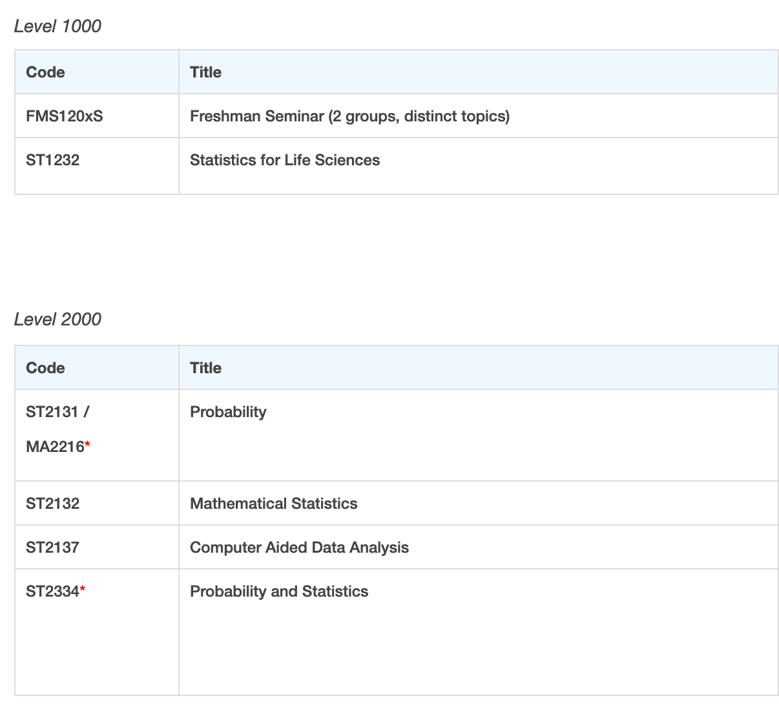Select the ST2334 course code

[x=52, y=591]
